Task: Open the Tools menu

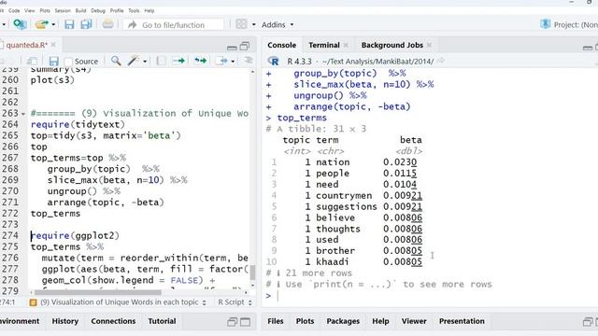Action: coord(134,10)
